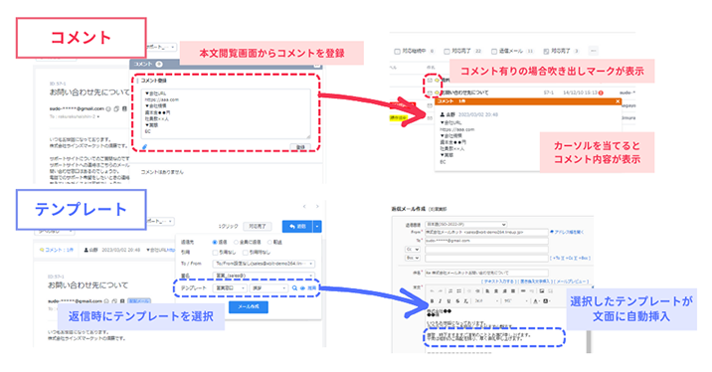Click the paperclip attachment icon below the comment box
The width and height of the screenshot is (712, 372).
(144, 146)
